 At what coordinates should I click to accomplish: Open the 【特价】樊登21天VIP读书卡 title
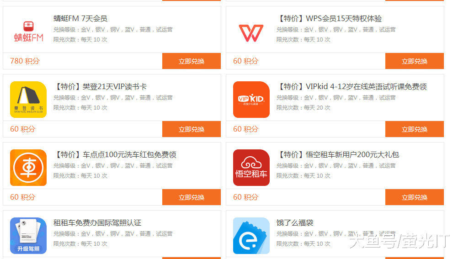tap(100, 87)
